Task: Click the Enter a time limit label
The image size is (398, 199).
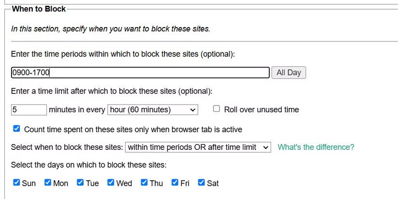Action: coord(111,91)
